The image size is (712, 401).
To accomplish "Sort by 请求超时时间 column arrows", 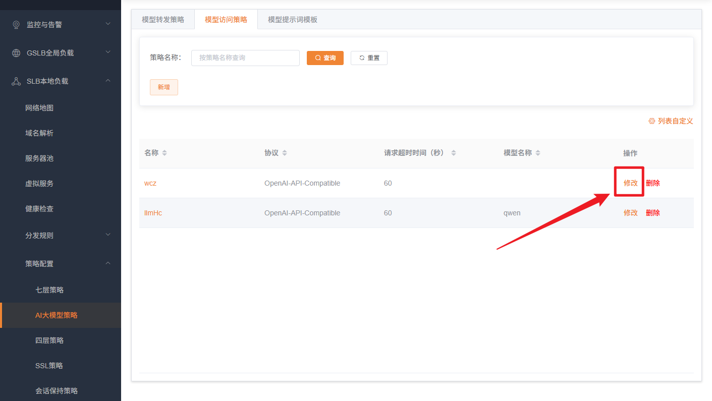I will coord(453,153).
